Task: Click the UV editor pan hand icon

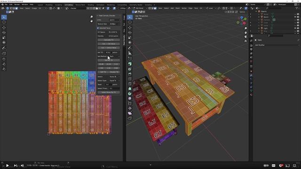Action: coord(92,21)
